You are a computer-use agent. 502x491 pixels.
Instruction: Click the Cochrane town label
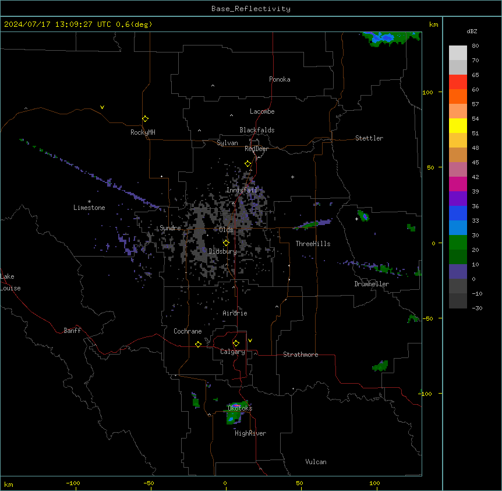click(x=188, y=331)
